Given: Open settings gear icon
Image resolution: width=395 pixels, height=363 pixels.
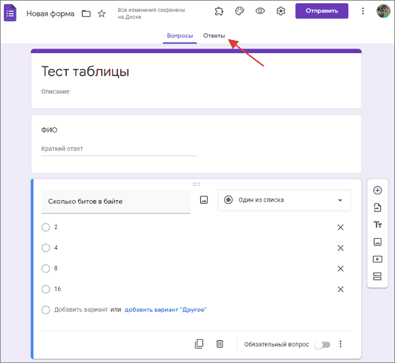Looking at the screenshot, I should click(281, 11).
